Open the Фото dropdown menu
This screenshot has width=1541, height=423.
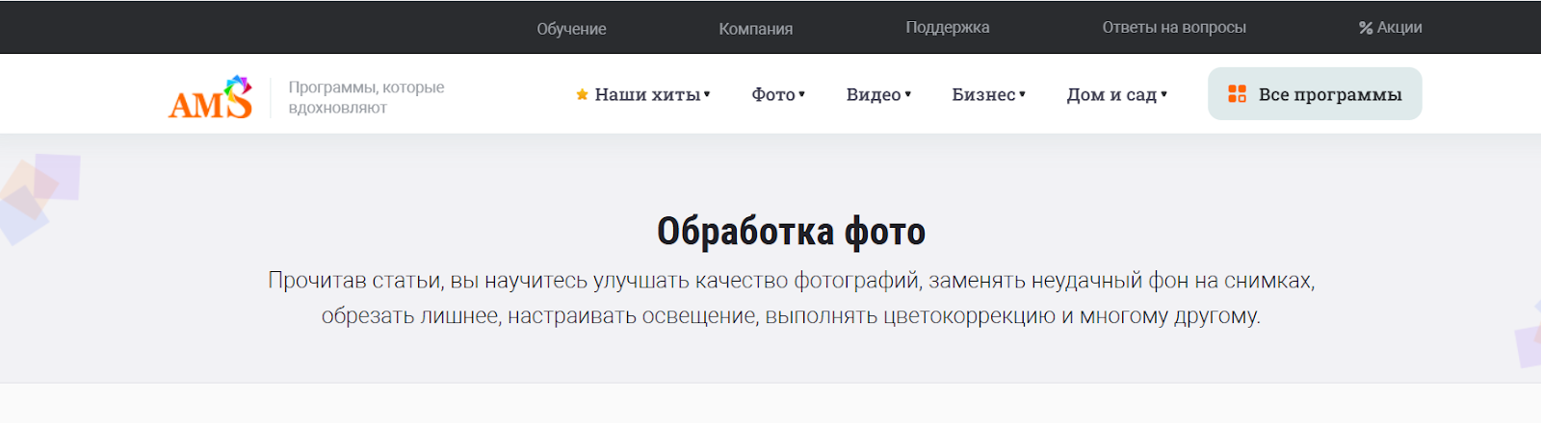pos(778,94)
